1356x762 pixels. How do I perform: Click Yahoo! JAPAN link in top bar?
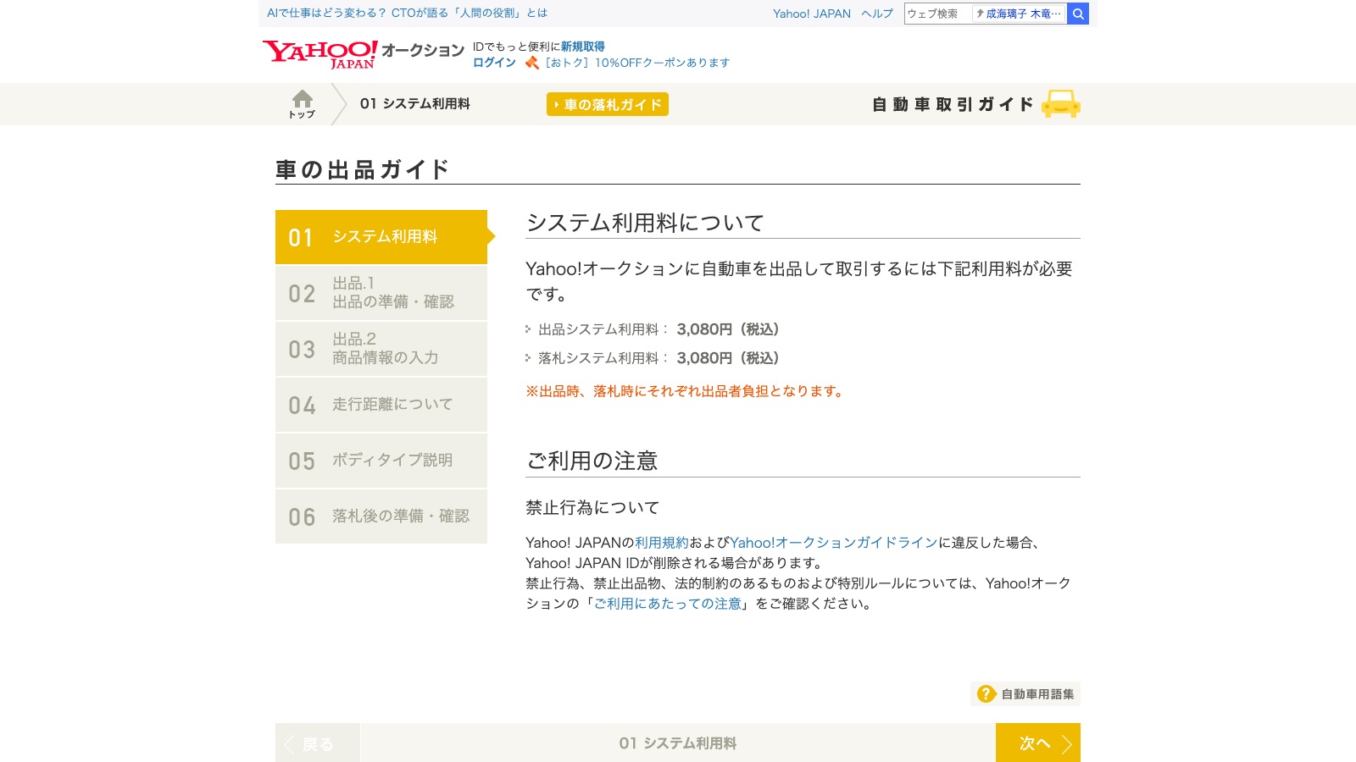[812, 14]
